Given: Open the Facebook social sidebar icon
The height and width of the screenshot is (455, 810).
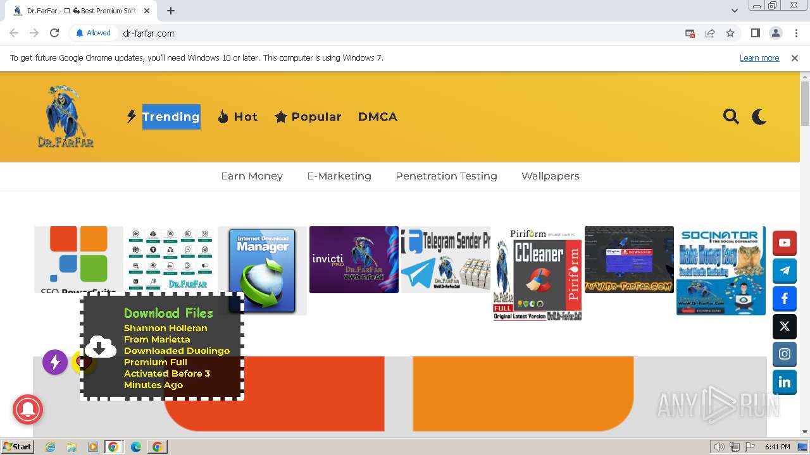Looking at the screenshot, I should pos(785,298).
